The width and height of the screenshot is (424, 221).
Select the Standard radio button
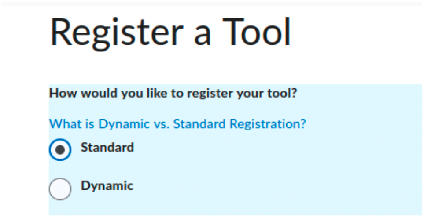click(60, 150)
